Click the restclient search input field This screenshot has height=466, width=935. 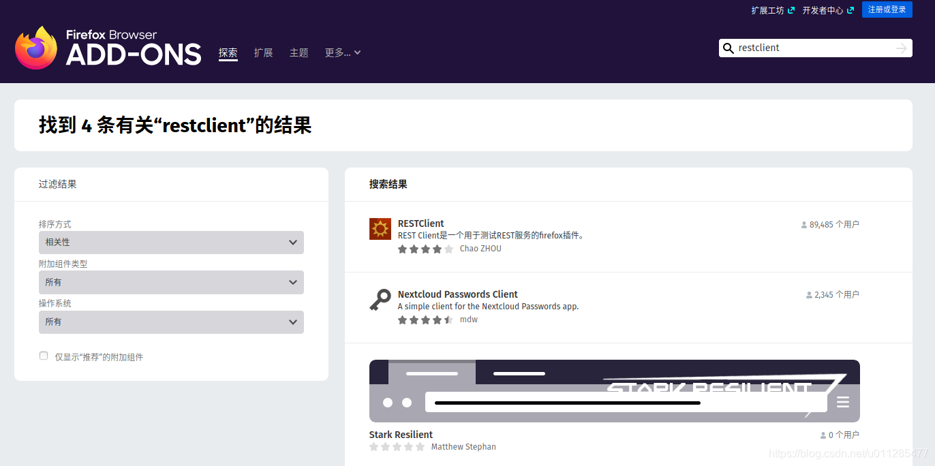(x=814, y=48)
